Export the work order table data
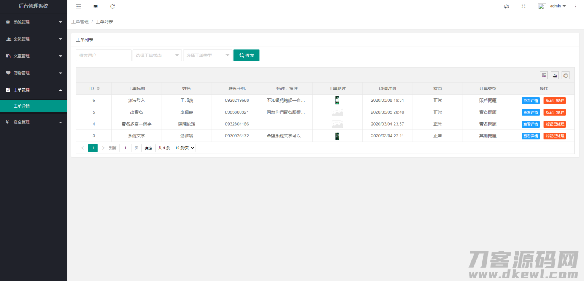This screenshot has height=281, width=584. point(554,75)
